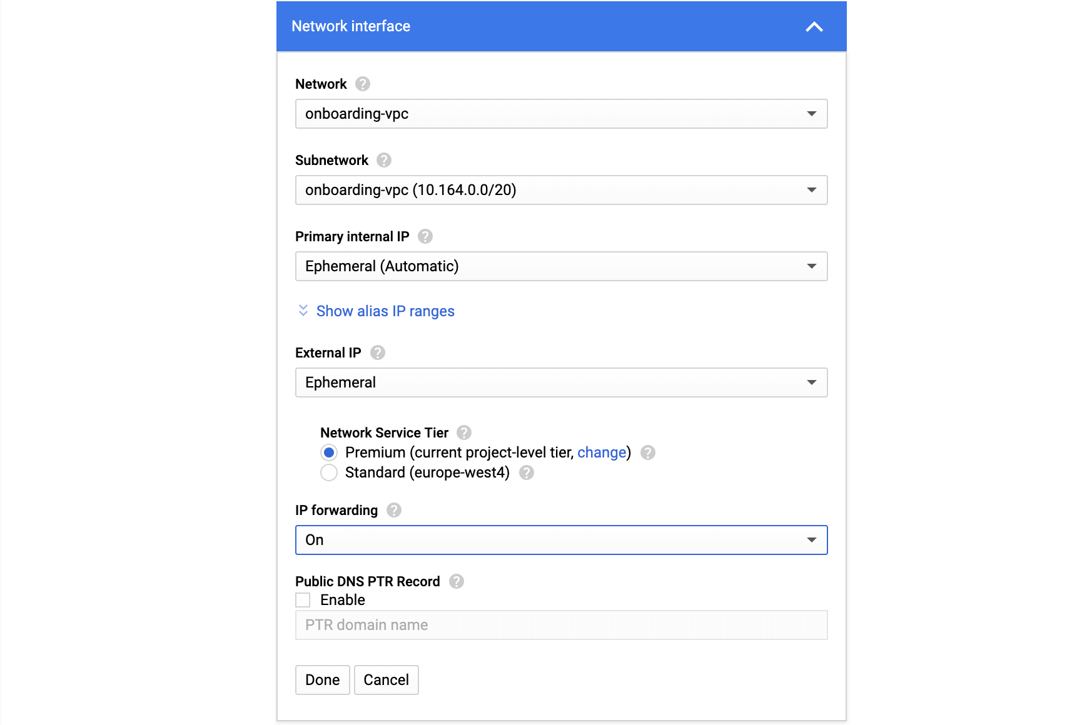Enable the Public DNS PTR Record checkbox
This screenshot has width=1092, height=725.
tap(303, 599)
